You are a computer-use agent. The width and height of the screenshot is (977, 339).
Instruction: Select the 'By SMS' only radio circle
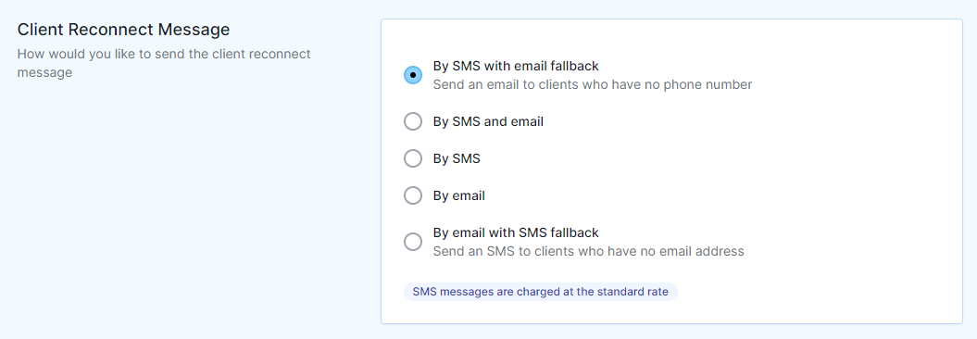click(x=413, y=158)
